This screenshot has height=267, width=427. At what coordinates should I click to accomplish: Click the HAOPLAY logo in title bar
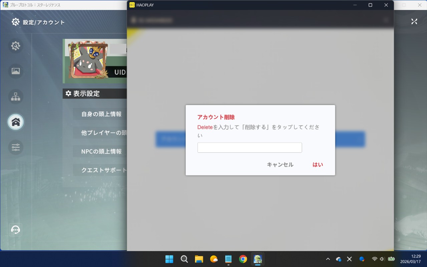[x=132, y=5]
